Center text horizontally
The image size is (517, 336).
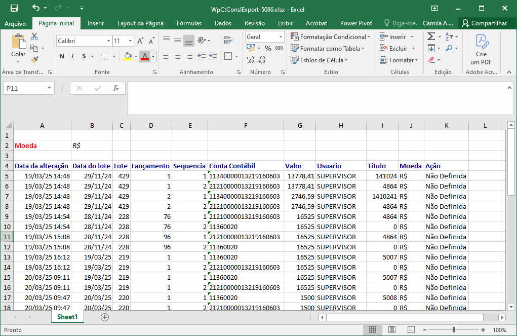(x=178, y=56)
